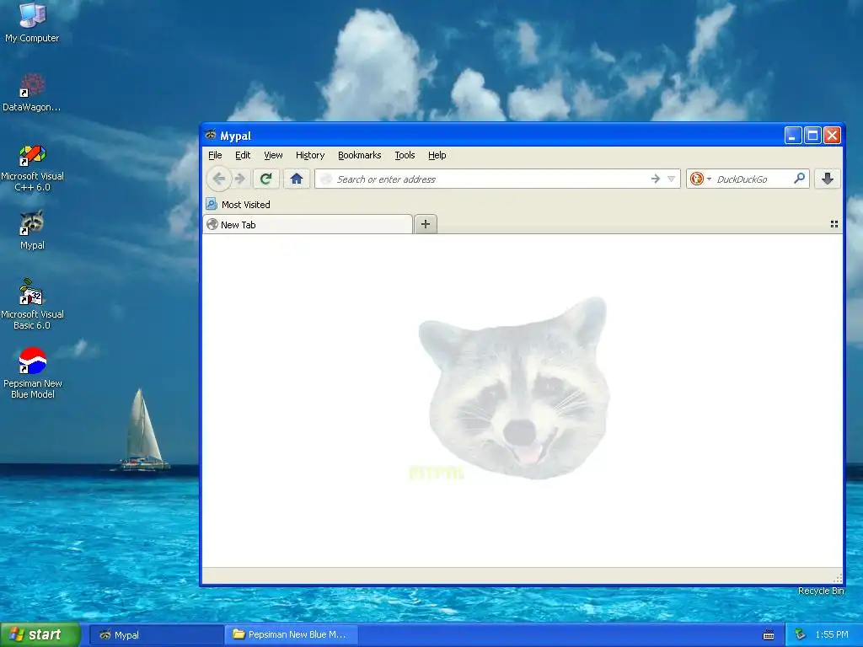Click the 1:55 PM taskbar clock
The width and height of the screenshot is (863, 647).
[832, 635]
